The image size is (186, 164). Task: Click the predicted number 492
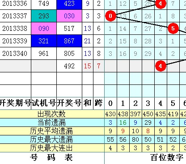coord(69,66)
